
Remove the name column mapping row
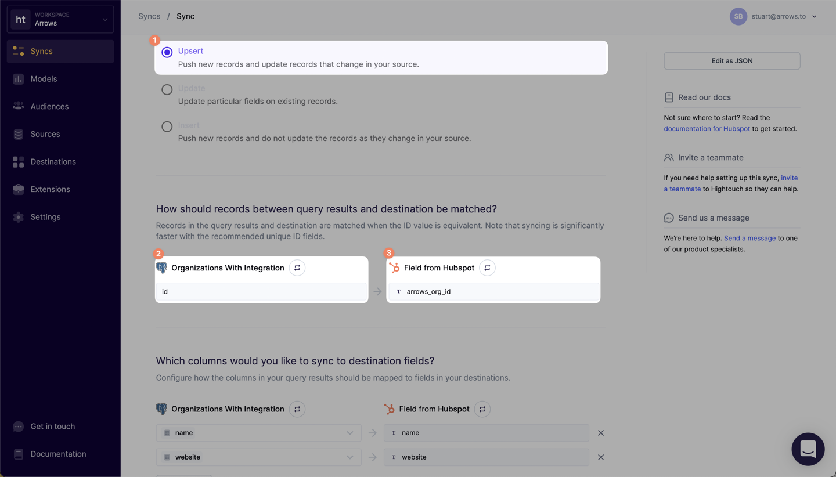[x=601, y=433]
